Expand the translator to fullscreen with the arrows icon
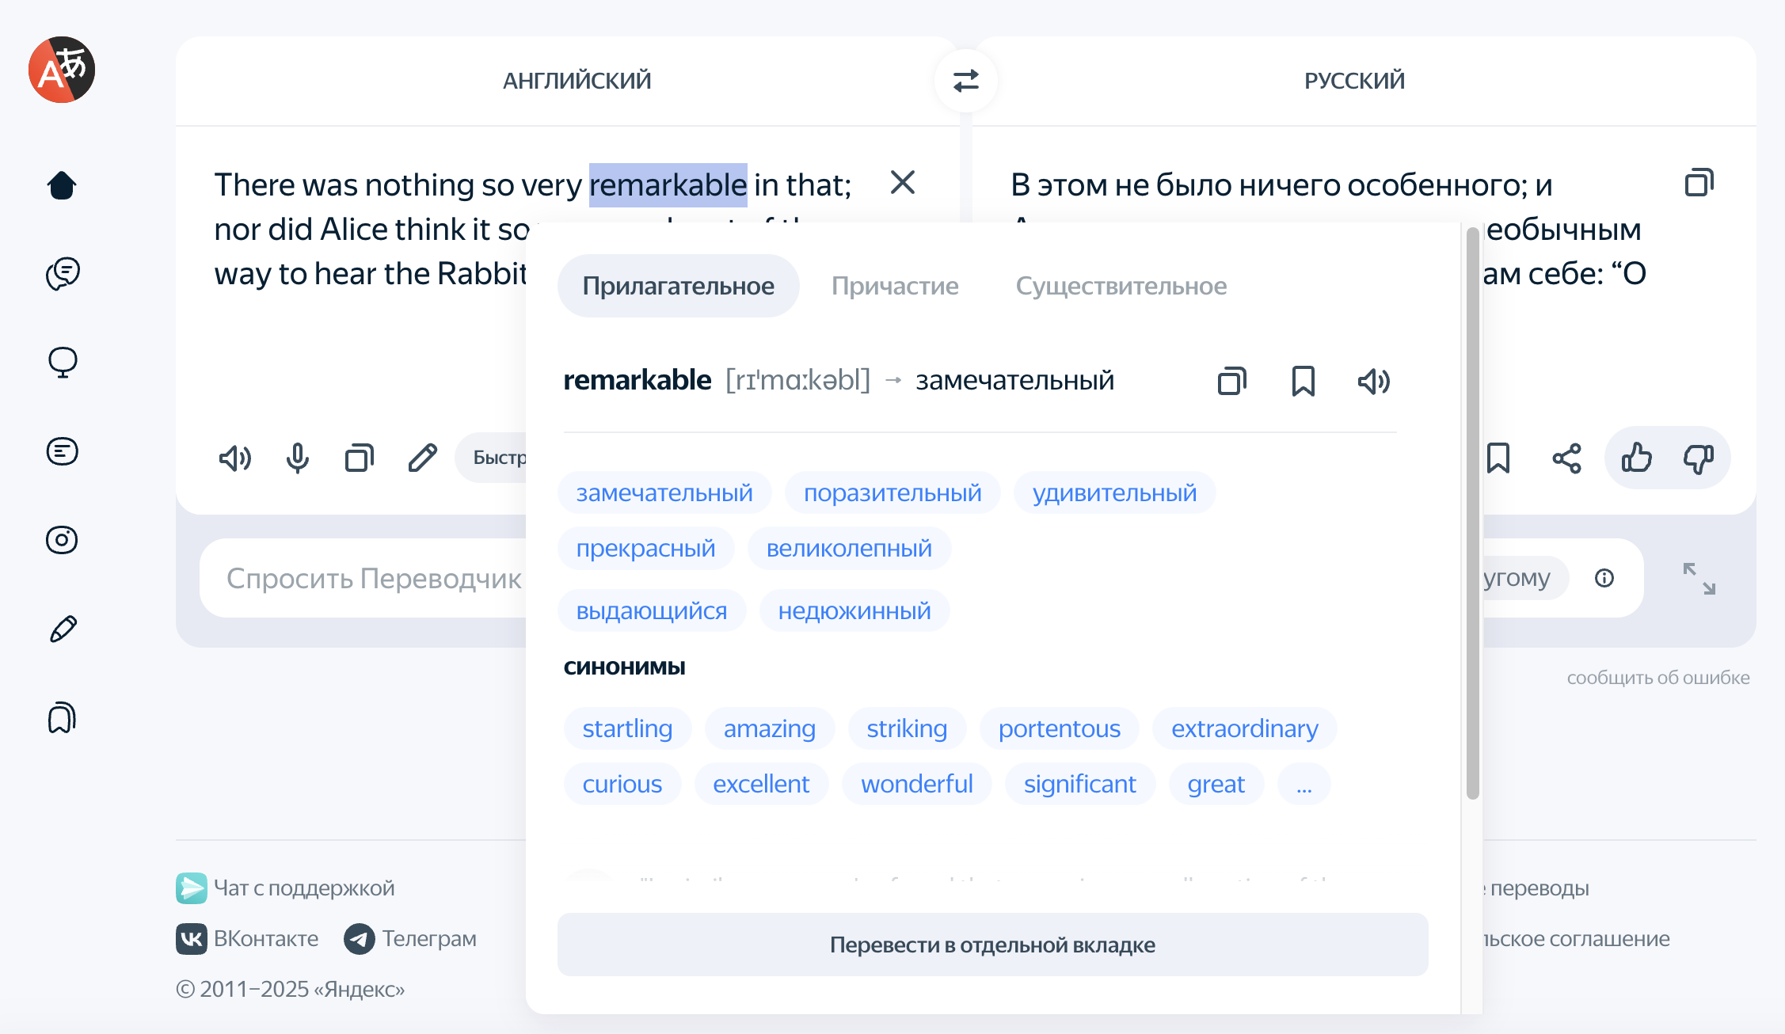The image size is (1785, 1034). [x=1699, y=579]
